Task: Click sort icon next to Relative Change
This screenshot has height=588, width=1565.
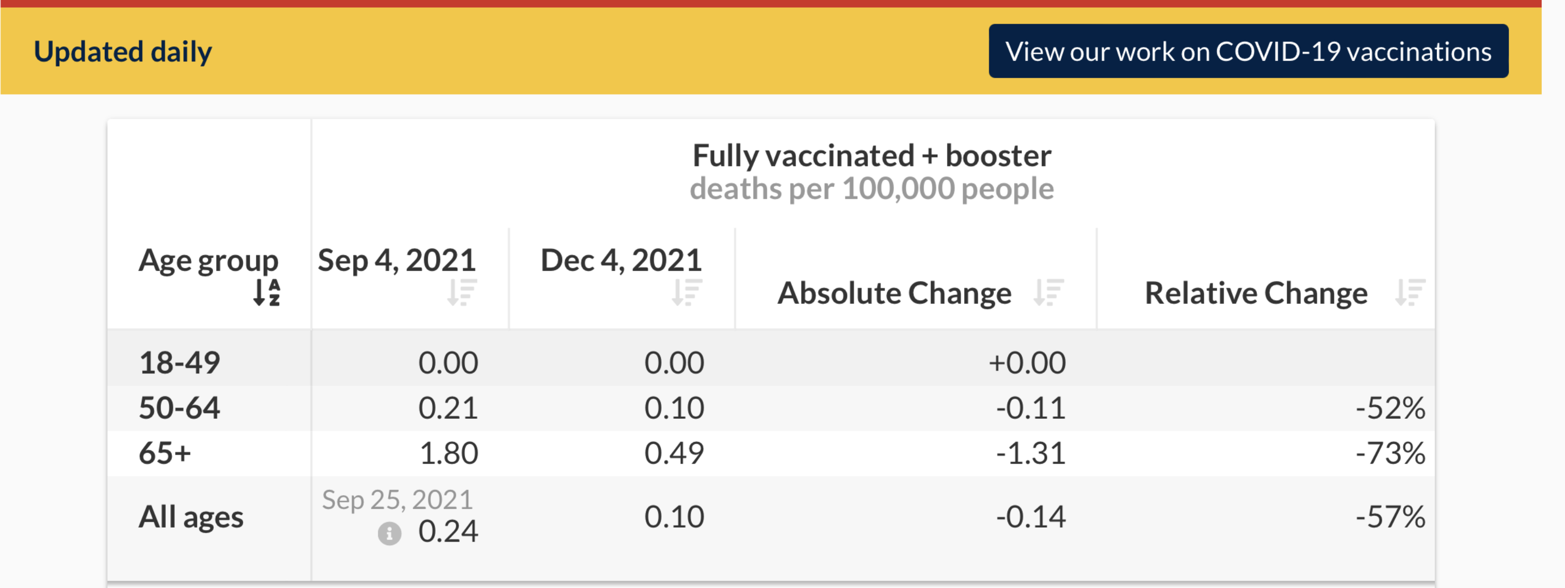Action: pos(1410,292)
